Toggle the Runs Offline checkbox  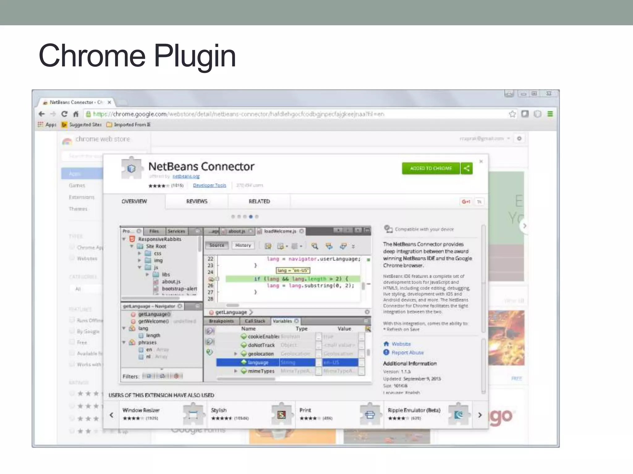(x=72, y=320)
